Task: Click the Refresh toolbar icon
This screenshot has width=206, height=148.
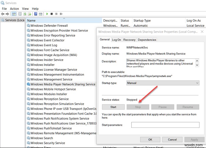Action: point(25,14)
